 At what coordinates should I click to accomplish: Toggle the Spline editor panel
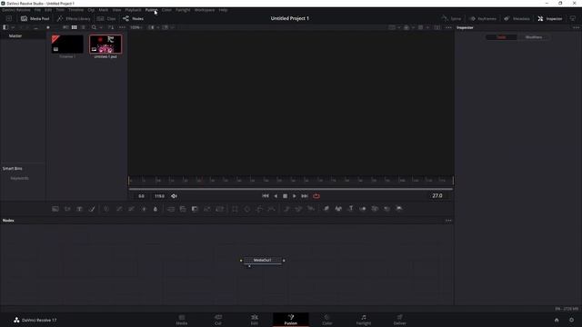click(x=451, y=18)
